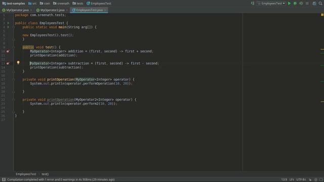This screenshot has width=324, height=182.
Task: Switch to the MyOperator.java tab
Action: (17, 10)
